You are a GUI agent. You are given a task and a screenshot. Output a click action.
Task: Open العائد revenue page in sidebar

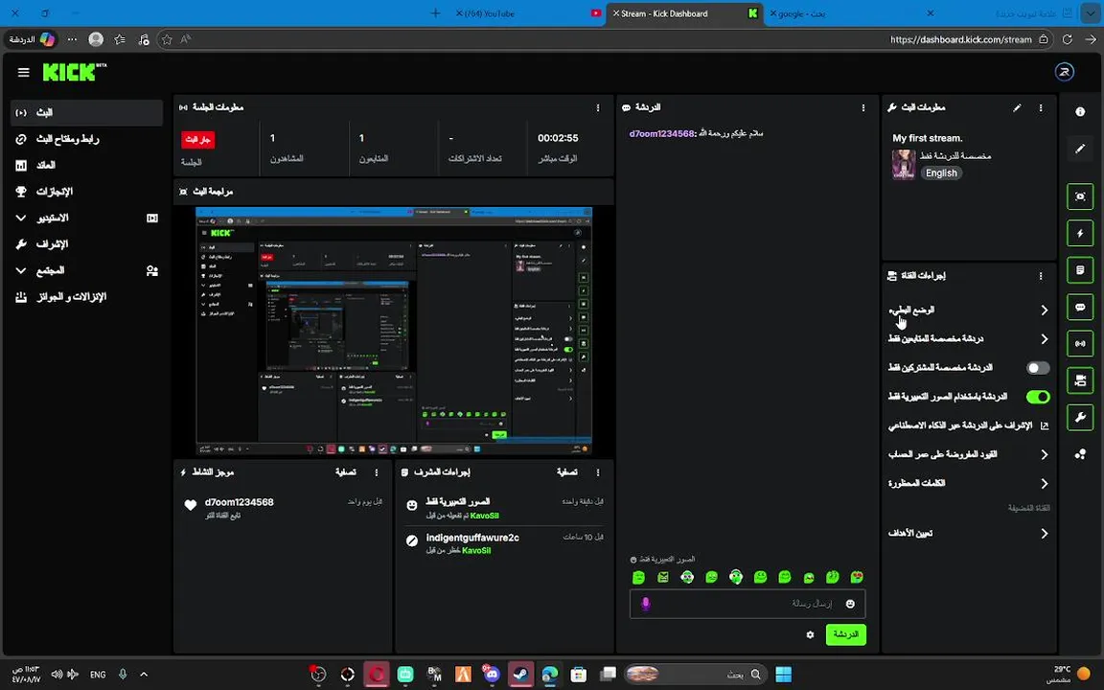[x=86, y=166]
